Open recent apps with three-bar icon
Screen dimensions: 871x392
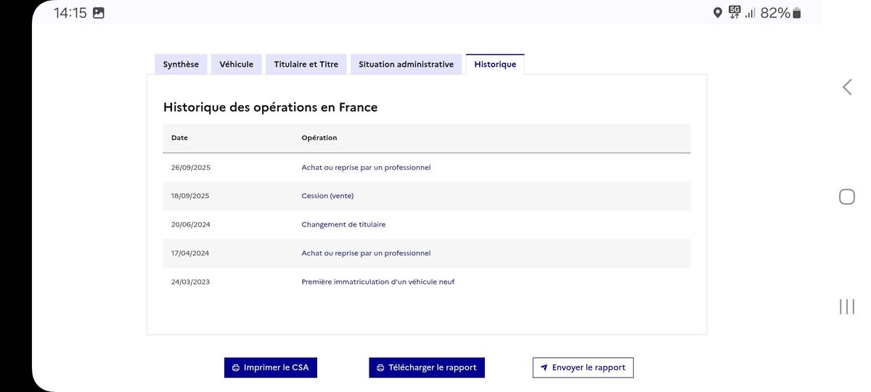point(846,306)
